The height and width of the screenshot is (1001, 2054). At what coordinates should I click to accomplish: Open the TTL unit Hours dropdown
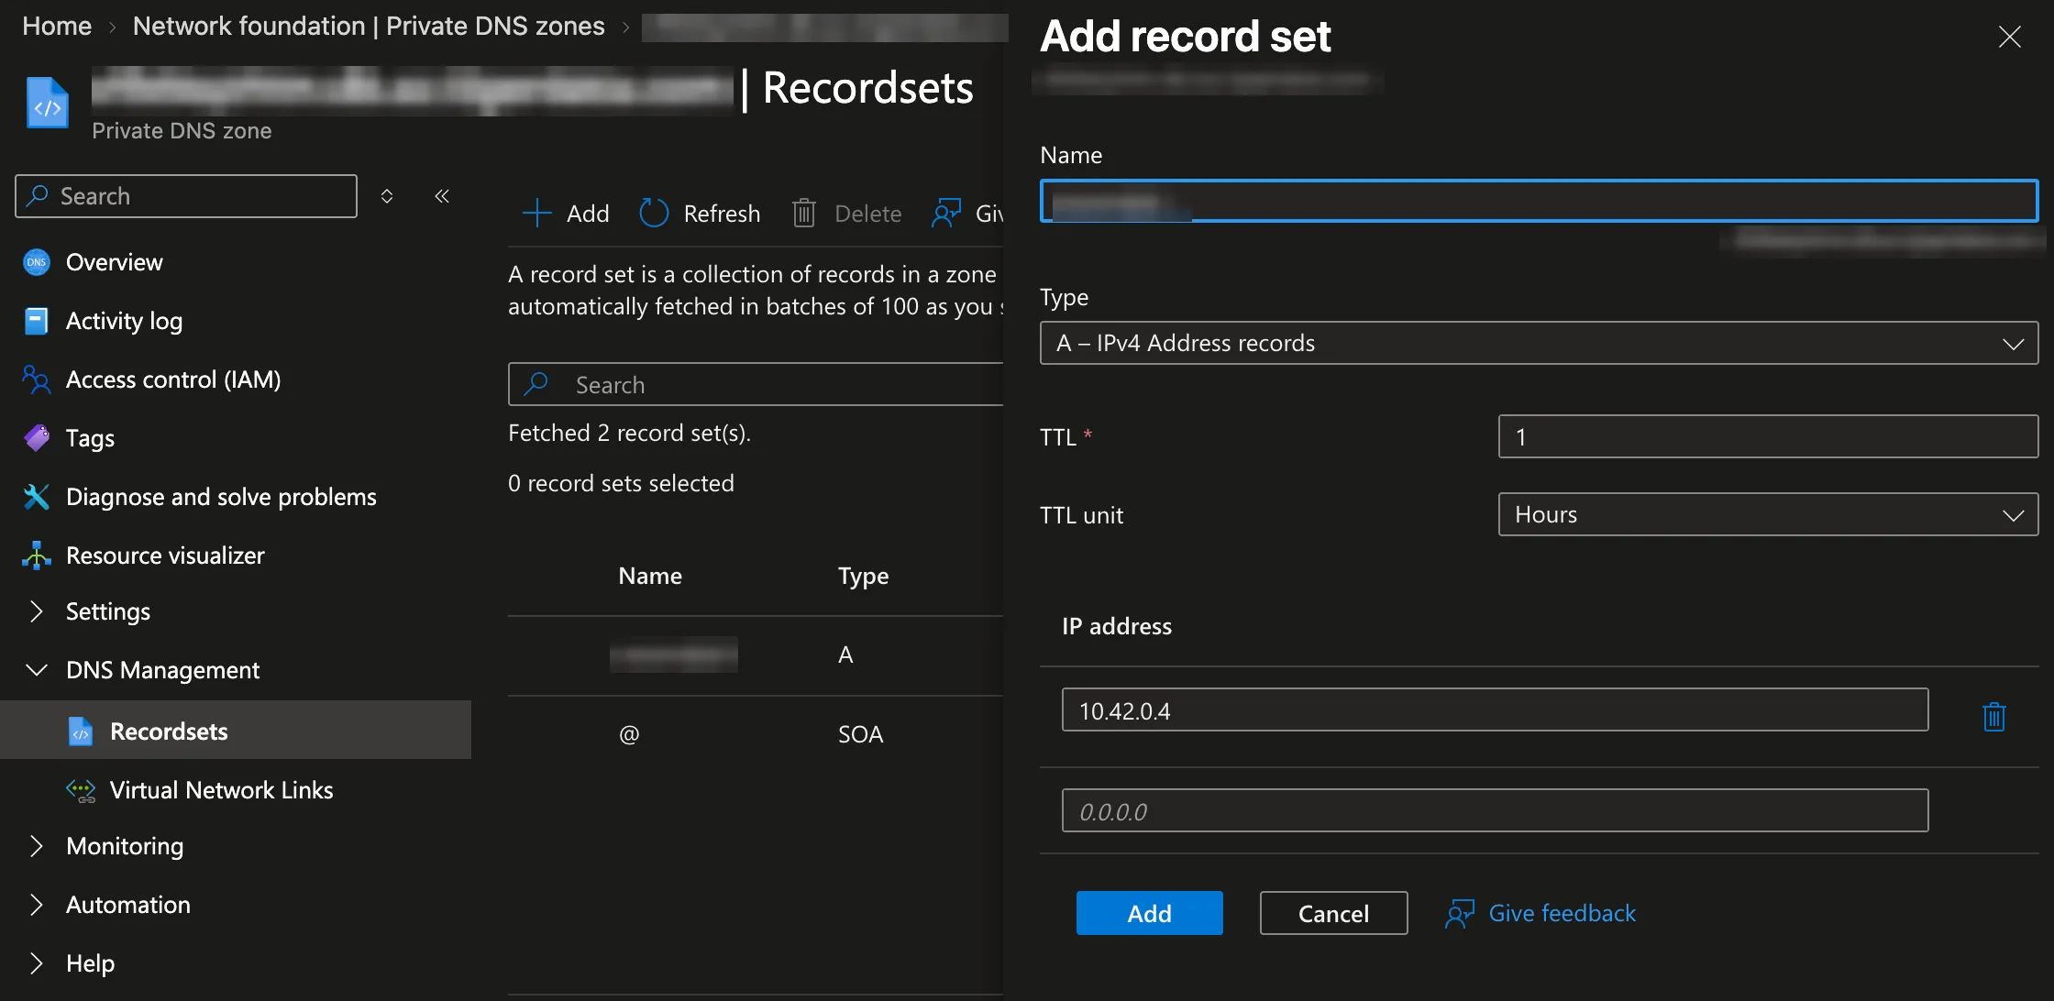tap(1768, 514)
